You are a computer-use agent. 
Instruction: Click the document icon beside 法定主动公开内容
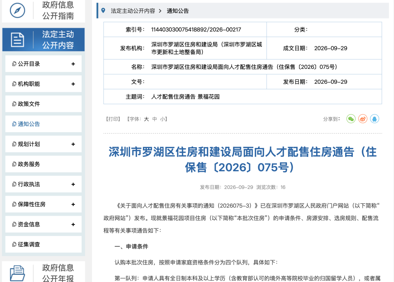18,40
